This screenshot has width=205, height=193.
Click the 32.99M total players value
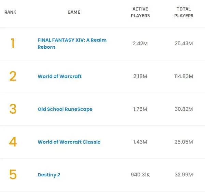pos(183,175)
